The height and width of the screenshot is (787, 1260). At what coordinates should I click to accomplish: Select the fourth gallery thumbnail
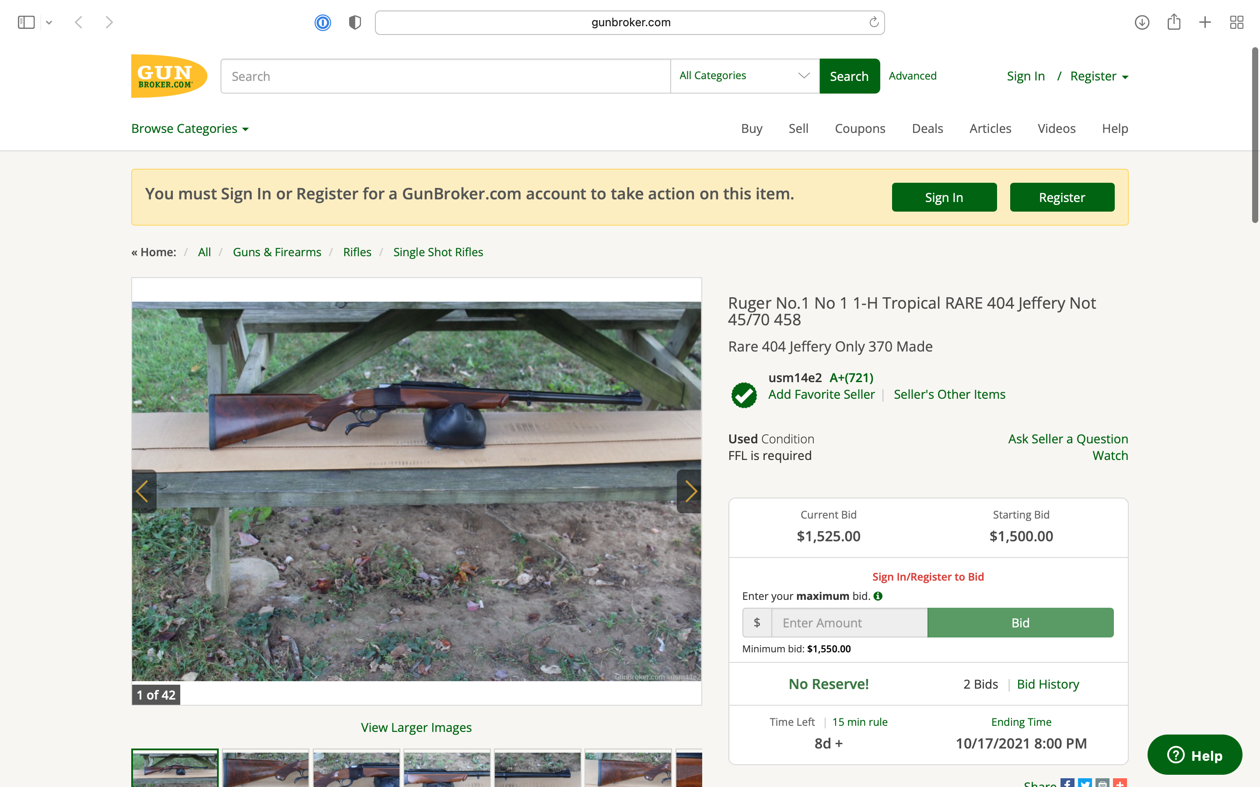pos(447,768)
